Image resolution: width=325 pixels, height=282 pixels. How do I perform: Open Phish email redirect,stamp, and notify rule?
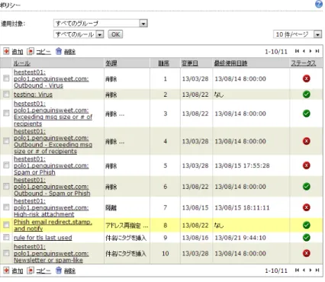coord(53,225)
